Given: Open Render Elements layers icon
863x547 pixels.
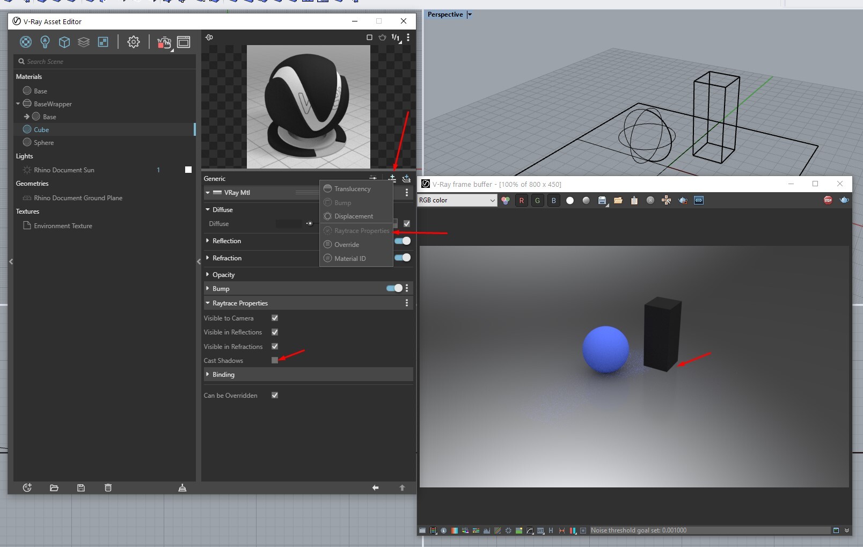Looking at the screenshot, I should click(84, 42).
